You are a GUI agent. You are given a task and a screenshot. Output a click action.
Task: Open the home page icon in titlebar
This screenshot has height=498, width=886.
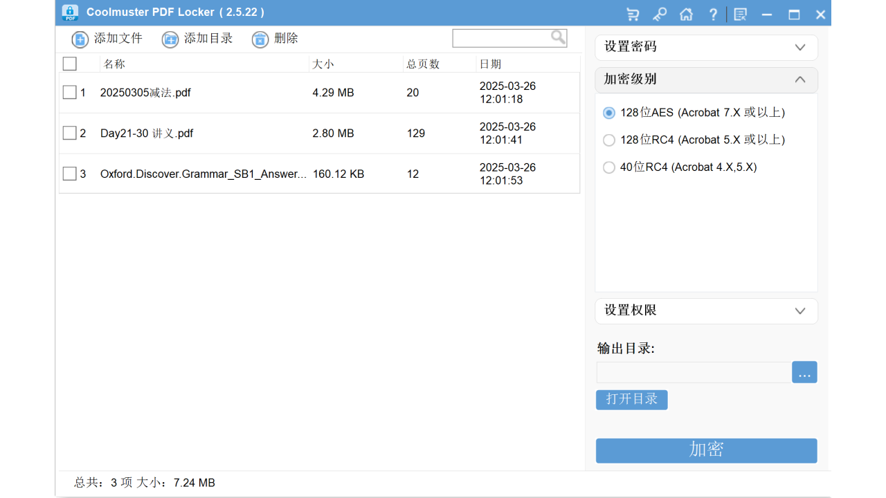[686, 13]
